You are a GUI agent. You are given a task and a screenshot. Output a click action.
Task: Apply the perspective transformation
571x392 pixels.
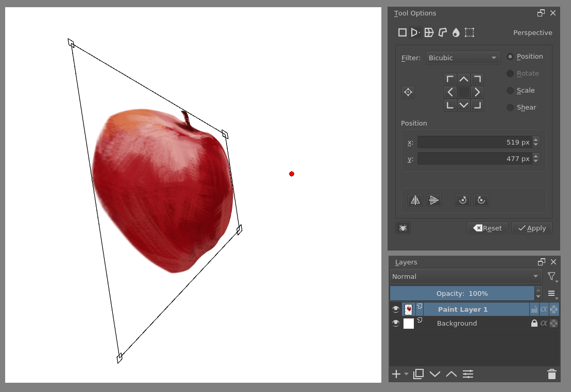tap(531, 228)
